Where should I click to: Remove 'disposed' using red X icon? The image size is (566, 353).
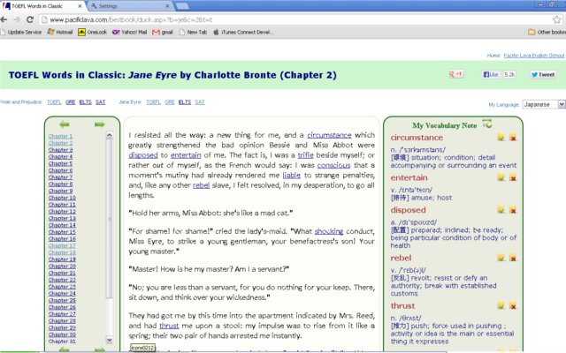[x=513, y=210]
